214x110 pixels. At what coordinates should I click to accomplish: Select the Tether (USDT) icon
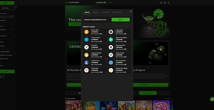pyautogui.click(x=111, y=55)
